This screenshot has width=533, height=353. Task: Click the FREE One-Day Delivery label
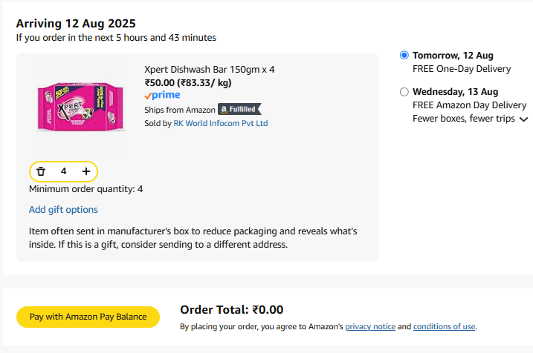462,69
